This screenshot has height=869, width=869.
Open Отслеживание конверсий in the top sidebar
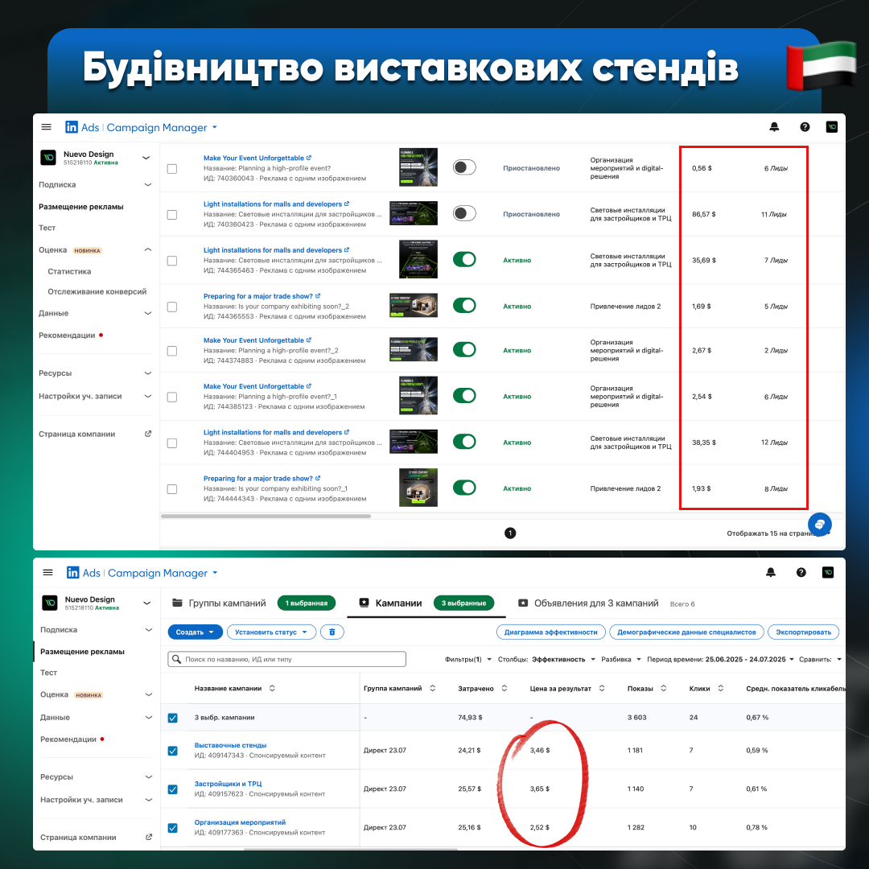click(97, 291)
